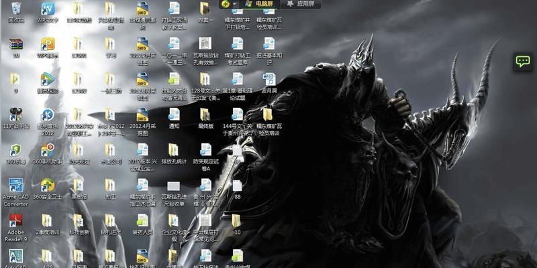Select the 12001 folder
This screenshot has height=268, width=537.
click(79, 48)
